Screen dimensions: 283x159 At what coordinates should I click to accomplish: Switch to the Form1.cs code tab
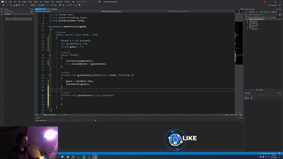pos(38,9)
